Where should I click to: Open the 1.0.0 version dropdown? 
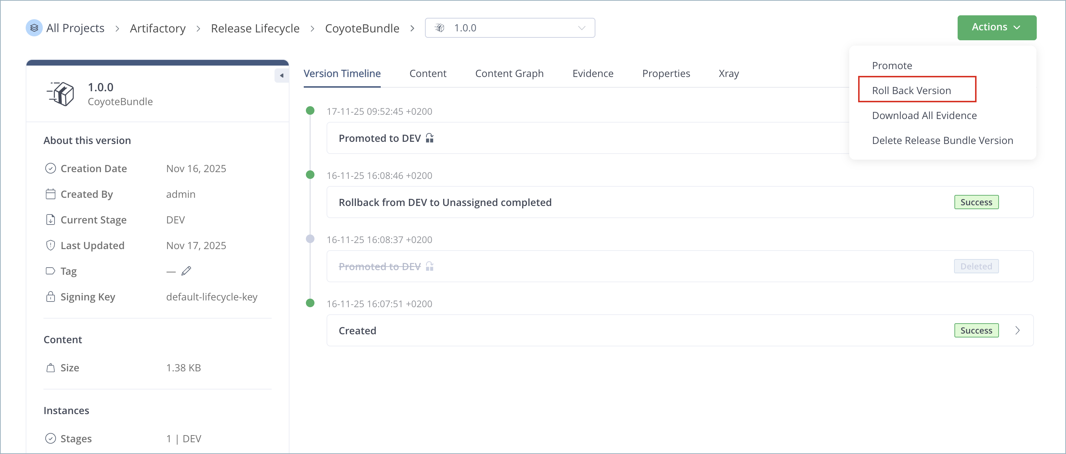point(509,28)
